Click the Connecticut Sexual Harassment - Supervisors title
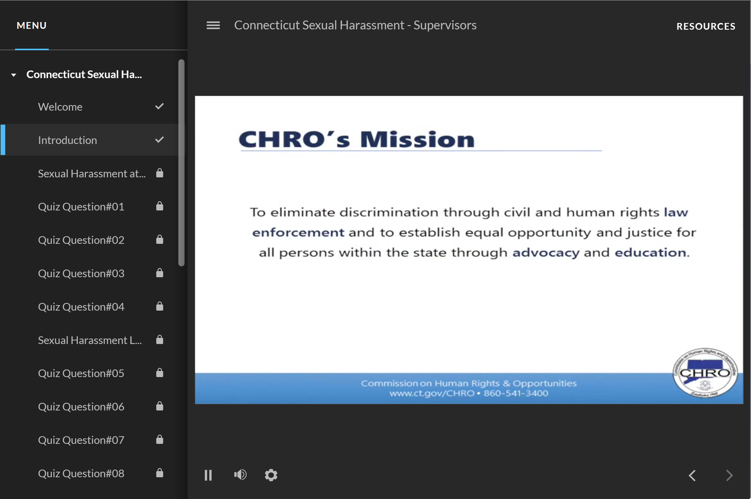Screen dimensions: 751x499 tap(355, 25)
